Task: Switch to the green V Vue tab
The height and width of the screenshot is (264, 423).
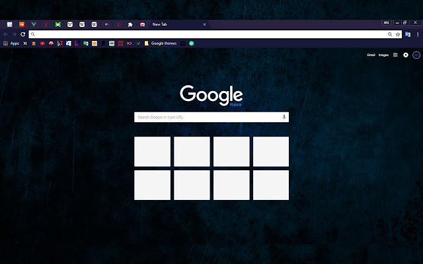Action: (x=34, y=24)
